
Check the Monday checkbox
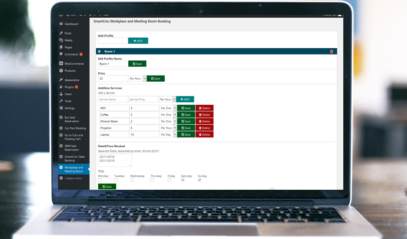pos(100,180)
